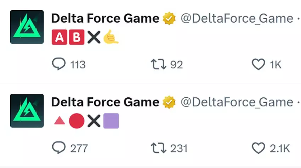Open replies on the tweet with 277 comments

point(59,148)
